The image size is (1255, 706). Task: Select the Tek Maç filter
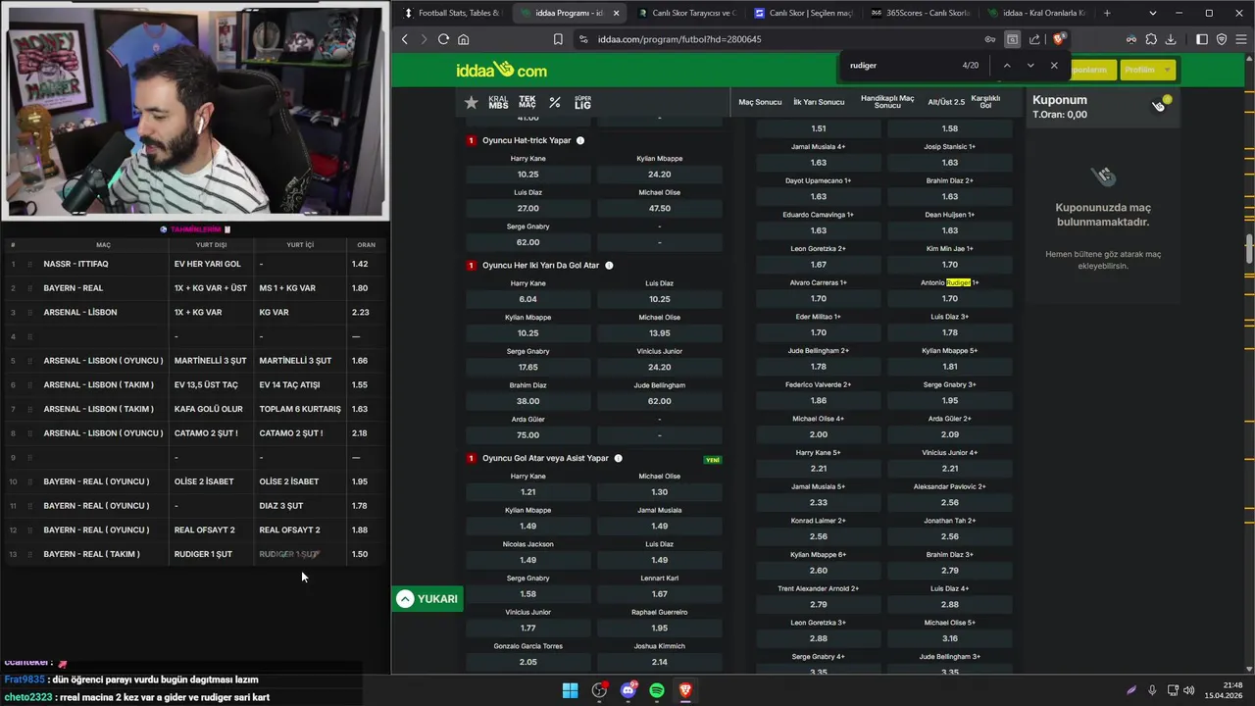(527, 102)
